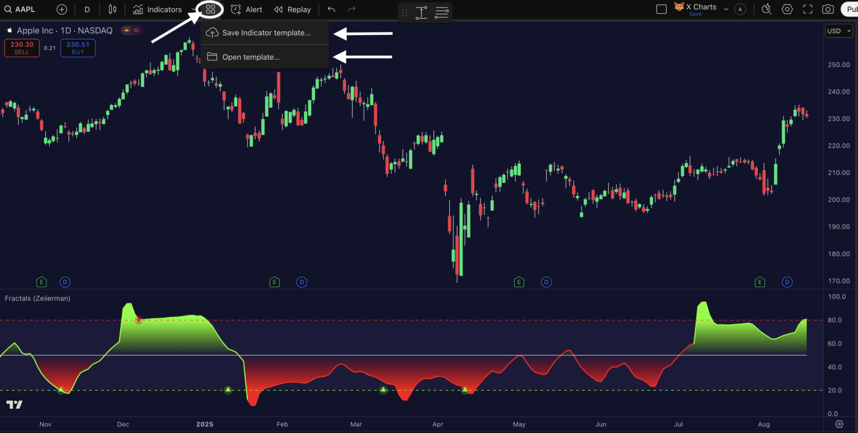The width and height of the screenshot is (858, 433).
Task: Click the AAPL symbol search field
Action: (20, 9)
